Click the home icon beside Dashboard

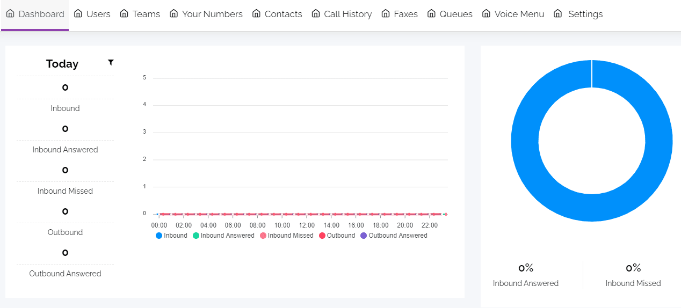[10, 13]
